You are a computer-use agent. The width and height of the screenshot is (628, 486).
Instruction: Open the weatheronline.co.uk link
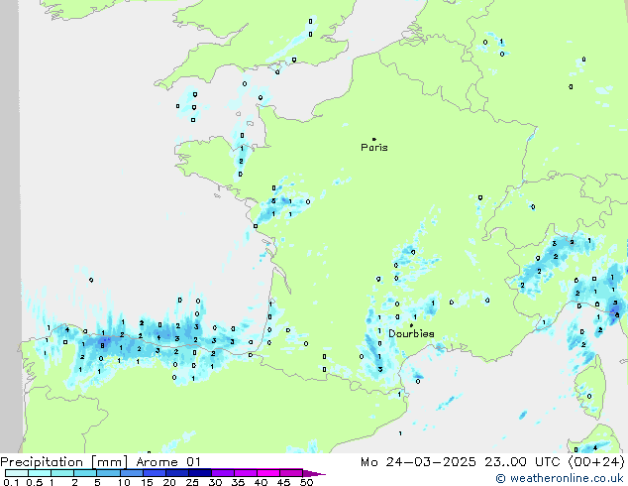point(567,478)
